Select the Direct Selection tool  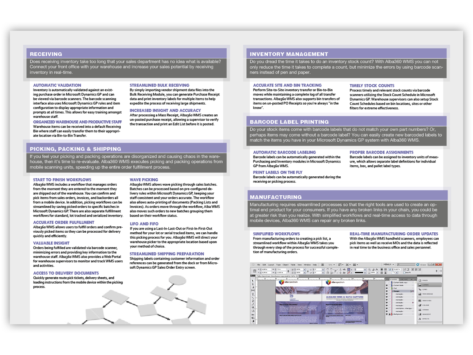pos(253,284)
